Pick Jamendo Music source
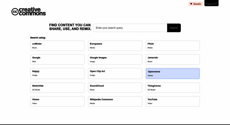 [173, 59]
